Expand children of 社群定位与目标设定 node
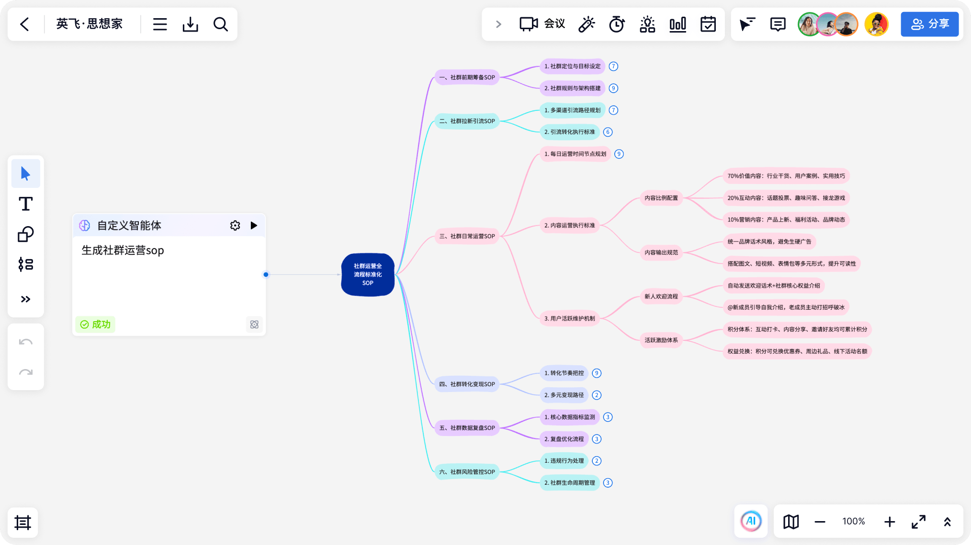 (x=613, y=66)
